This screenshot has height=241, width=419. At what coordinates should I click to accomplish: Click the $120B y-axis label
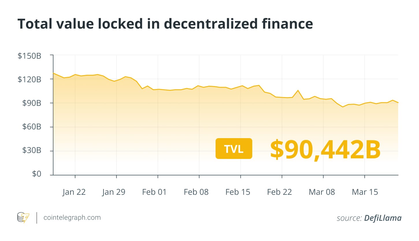pyautogui.click(x=29, y=79)
